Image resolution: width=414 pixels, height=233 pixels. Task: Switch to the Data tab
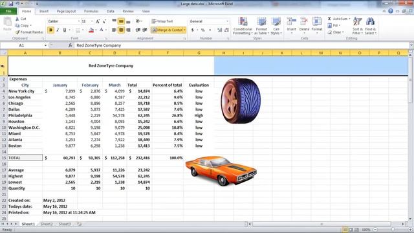[x=111, y=12]
